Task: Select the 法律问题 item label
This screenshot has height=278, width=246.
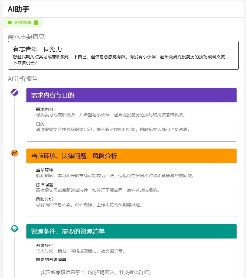Action: (x=44, y=185)
